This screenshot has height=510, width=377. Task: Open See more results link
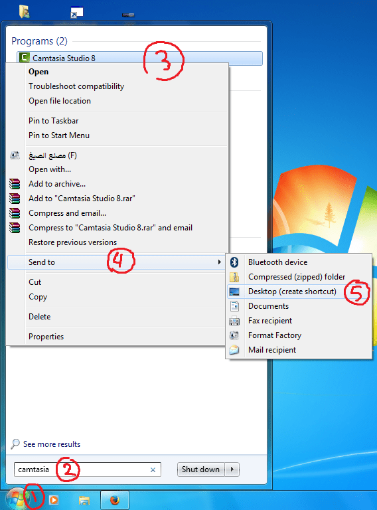pyautogui.click(x=52, y=444)
